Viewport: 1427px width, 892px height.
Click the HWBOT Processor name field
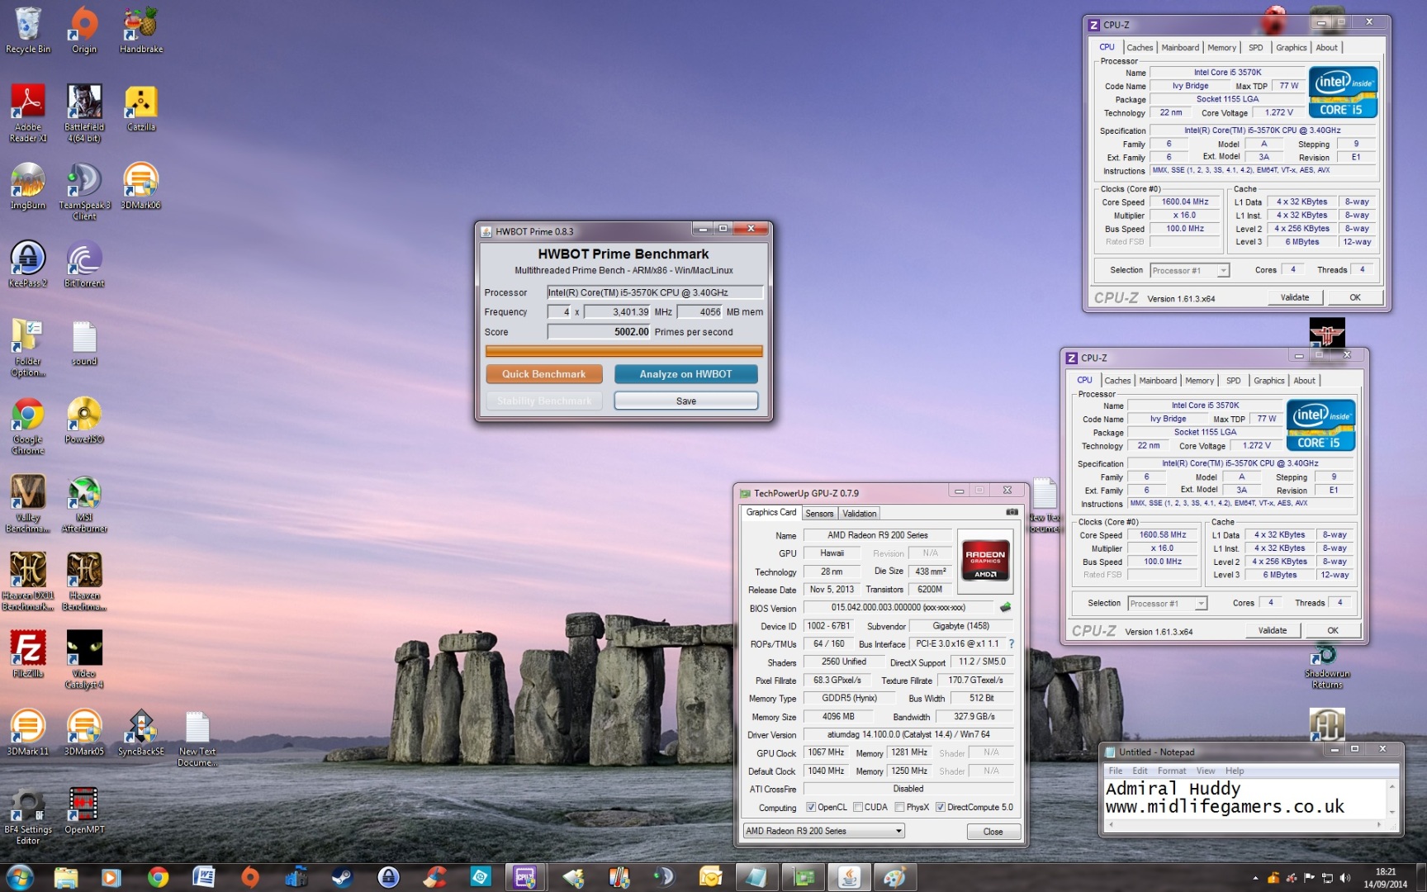click(x=654, y=292)
